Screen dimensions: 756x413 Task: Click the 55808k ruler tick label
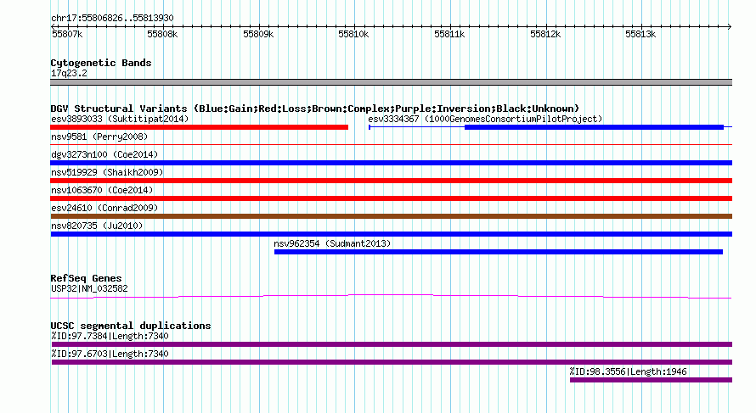162,34
